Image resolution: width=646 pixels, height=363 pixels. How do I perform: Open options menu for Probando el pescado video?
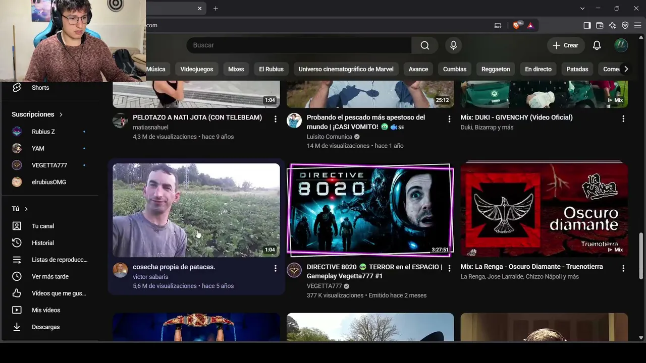449,119
